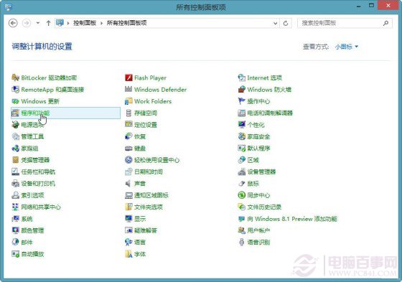This screenshot has height=282, width=402.
Task: Click the 颜色管理 monitor icon
Action: [15, 230]
